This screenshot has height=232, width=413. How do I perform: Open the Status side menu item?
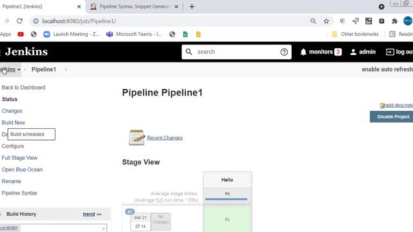[x=10, y=99]
